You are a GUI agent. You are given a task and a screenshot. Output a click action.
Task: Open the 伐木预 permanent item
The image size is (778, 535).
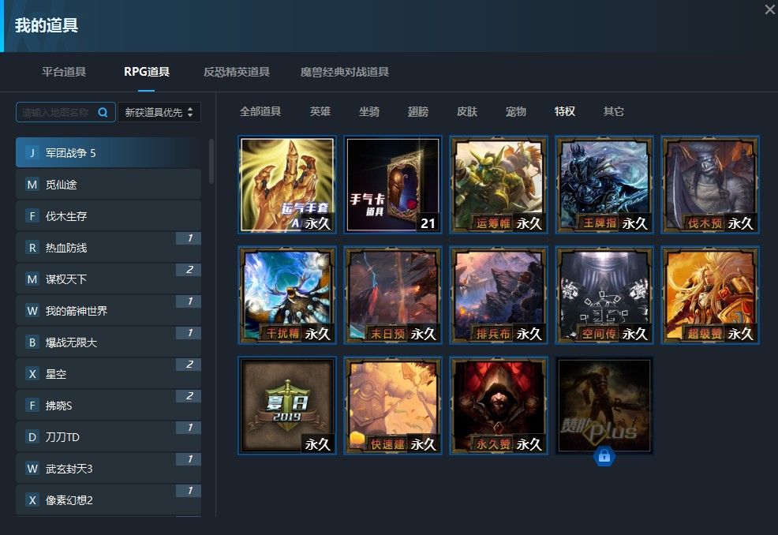tap(710, 185)
